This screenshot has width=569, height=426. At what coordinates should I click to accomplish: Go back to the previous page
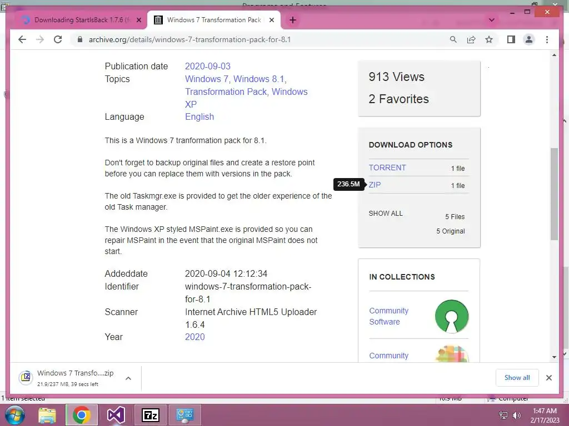(x=22, y=39)
